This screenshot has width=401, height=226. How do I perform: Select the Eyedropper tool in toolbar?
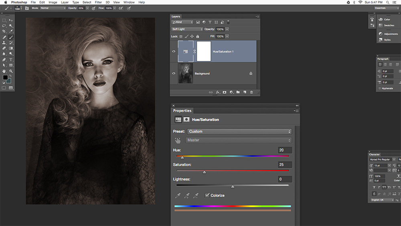pyautogui.click(x=11, y=31)
